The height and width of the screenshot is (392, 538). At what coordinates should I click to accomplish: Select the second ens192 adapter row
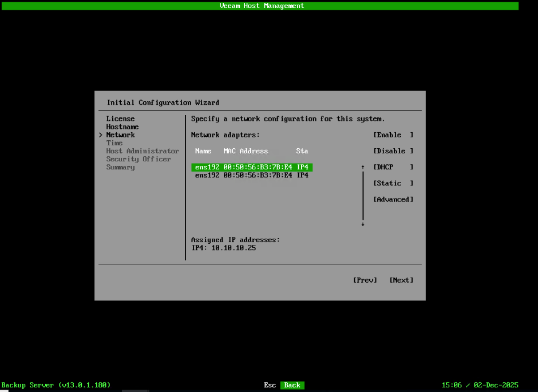click(252, 175)
